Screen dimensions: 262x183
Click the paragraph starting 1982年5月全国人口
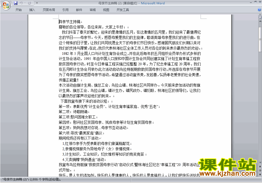[130, 67]
